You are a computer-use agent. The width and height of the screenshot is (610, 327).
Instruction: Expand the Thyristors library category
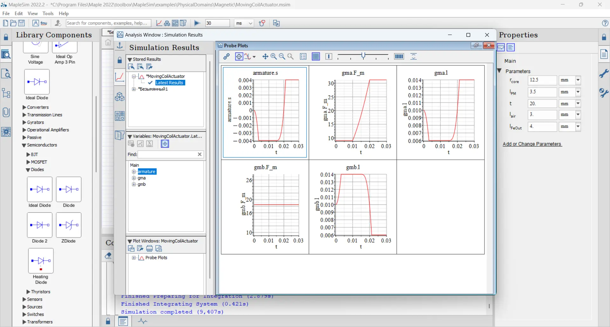tap(28, 292)
